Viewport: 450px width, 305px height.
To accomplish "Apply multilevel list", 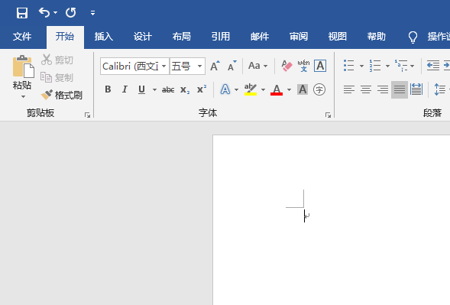I will (x=401, y=66).
